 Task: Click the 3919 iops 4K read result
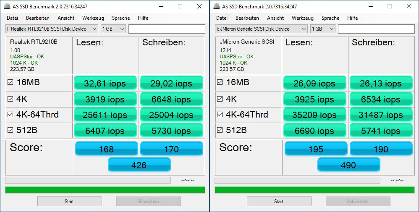point(105,99)
